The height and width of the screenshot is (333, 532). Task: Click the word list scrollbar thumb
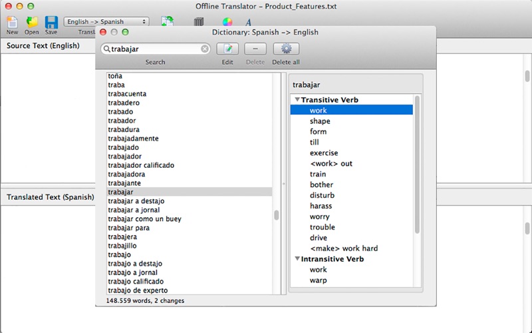coord(277,215)
